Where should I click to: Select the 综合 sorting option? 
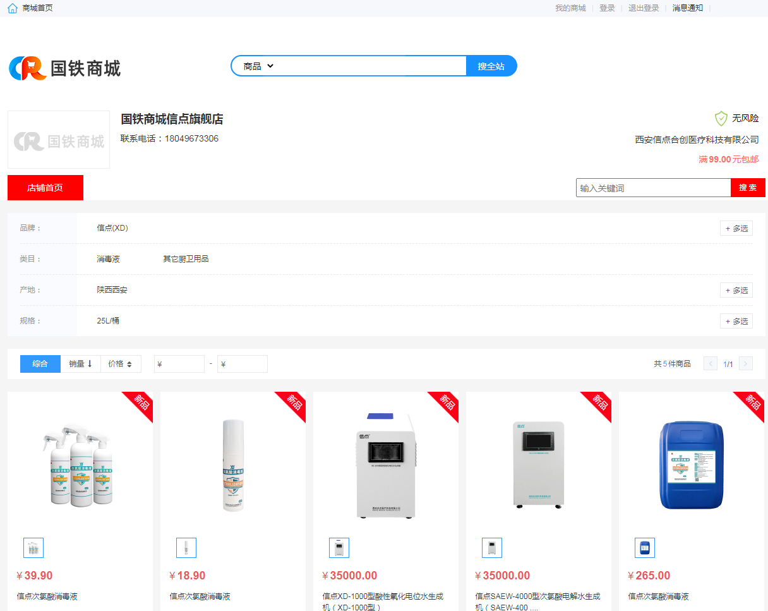click(x=40, y=363)
